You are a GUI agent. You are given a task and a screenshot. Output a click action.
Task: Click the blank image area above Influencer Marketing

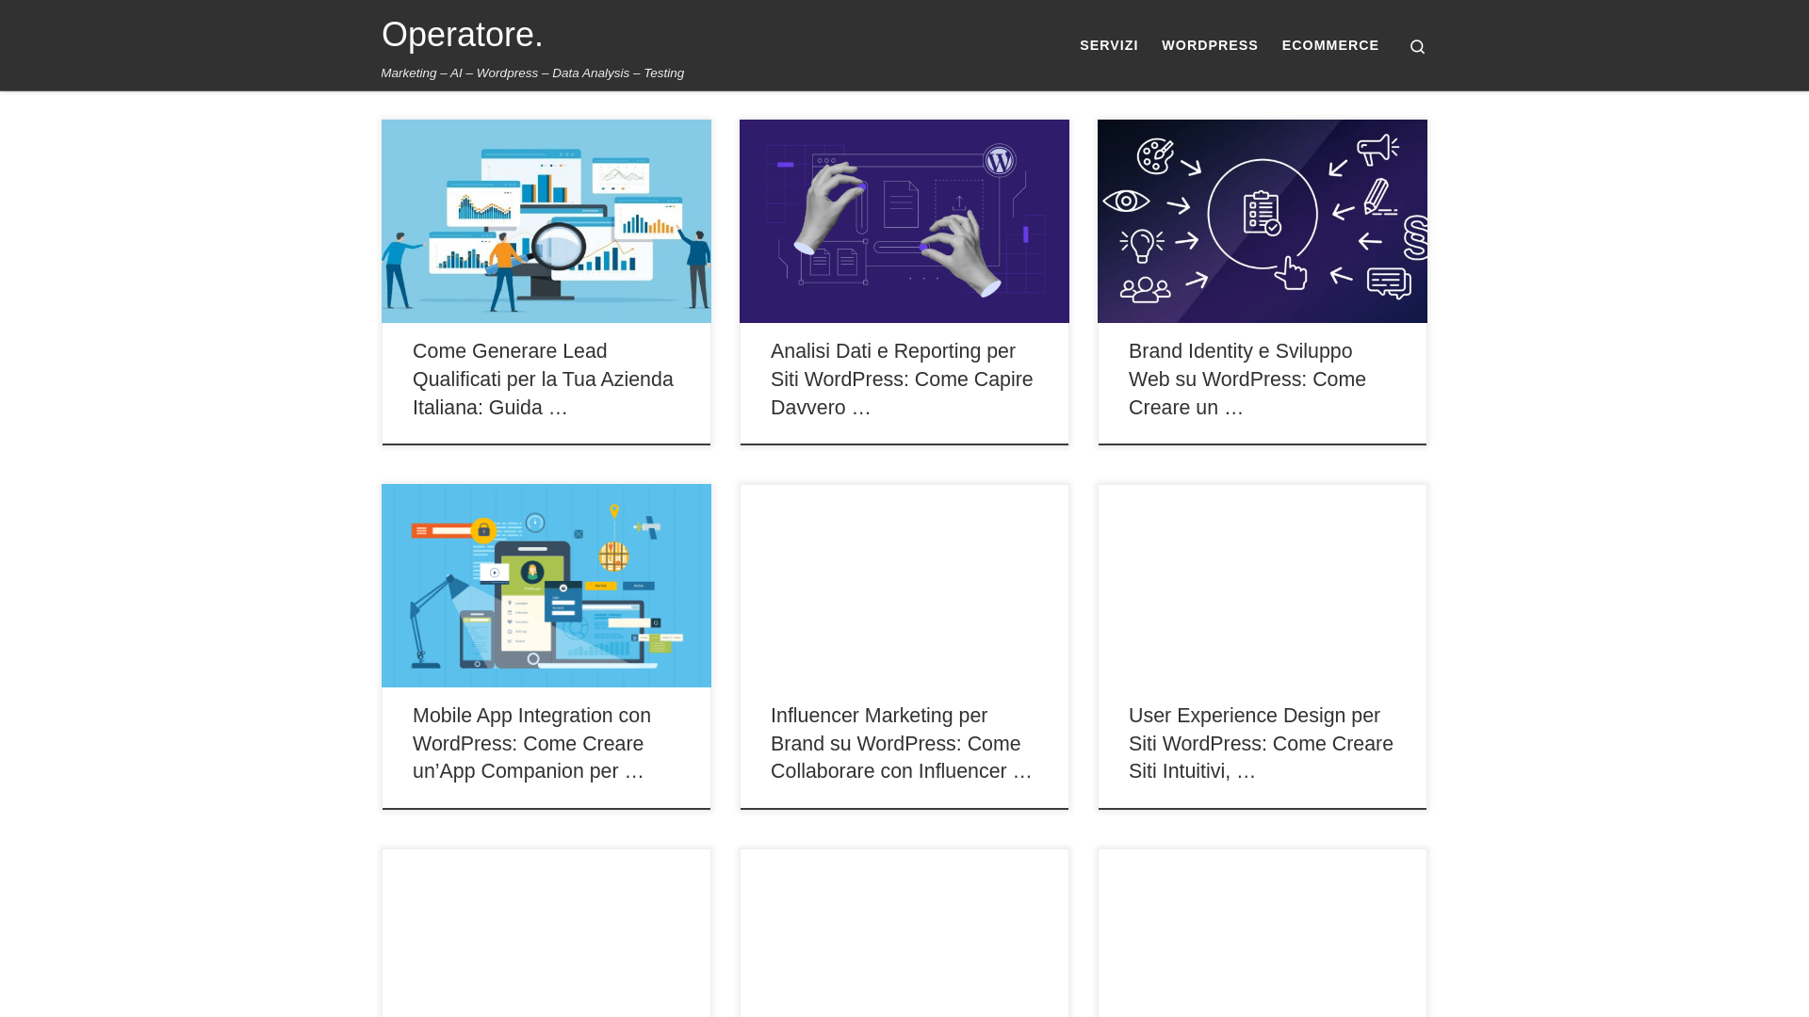pyautogui.click(x=904, y=586)
